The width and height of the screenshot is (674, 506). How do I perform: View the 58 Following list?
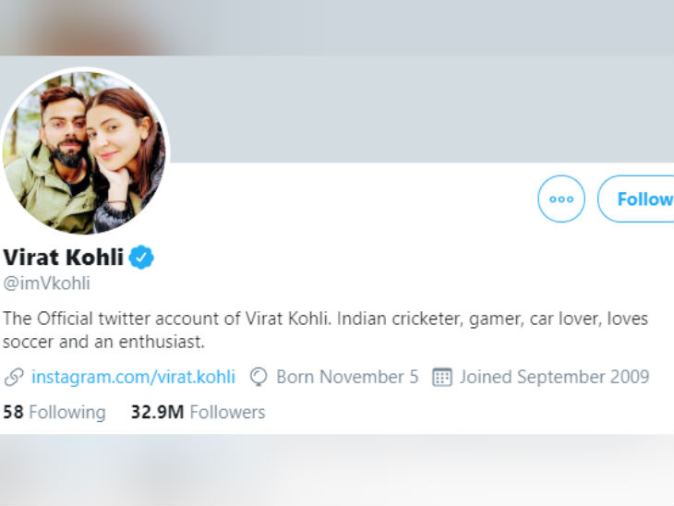tap(54, 412)
